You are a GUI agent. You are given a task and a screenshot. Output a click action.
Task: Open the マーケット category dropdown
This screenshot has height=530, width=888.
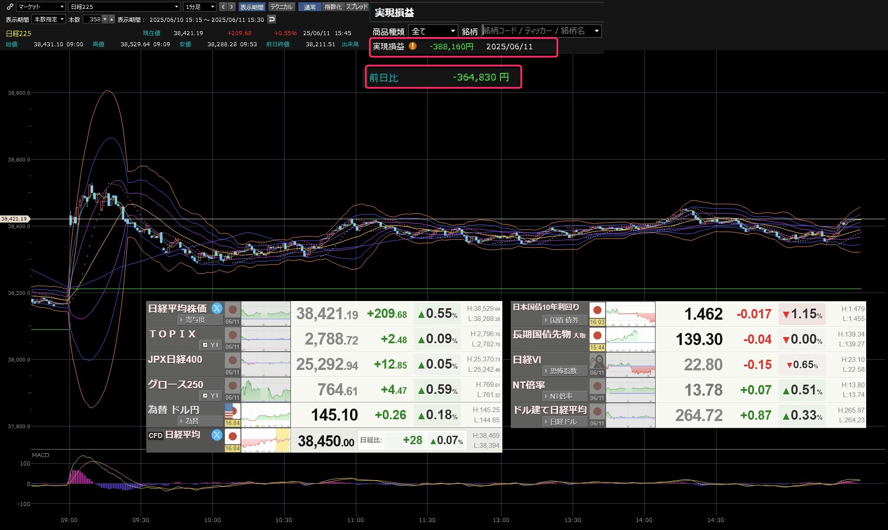[x=41, y=7]
